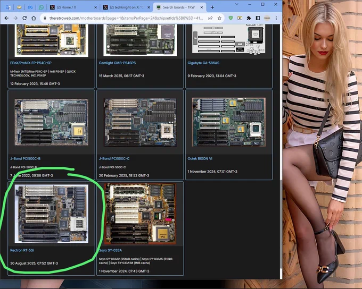Open the Octek BISON VI board link
This screenshot has height=289, width=362.
200,158
